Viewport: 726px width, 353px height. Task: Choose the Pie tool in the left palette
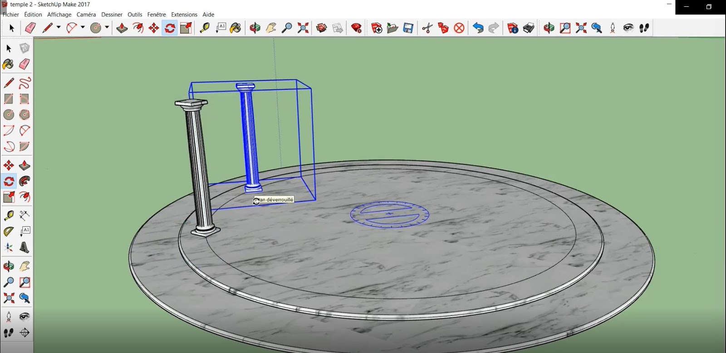[25, 146]
